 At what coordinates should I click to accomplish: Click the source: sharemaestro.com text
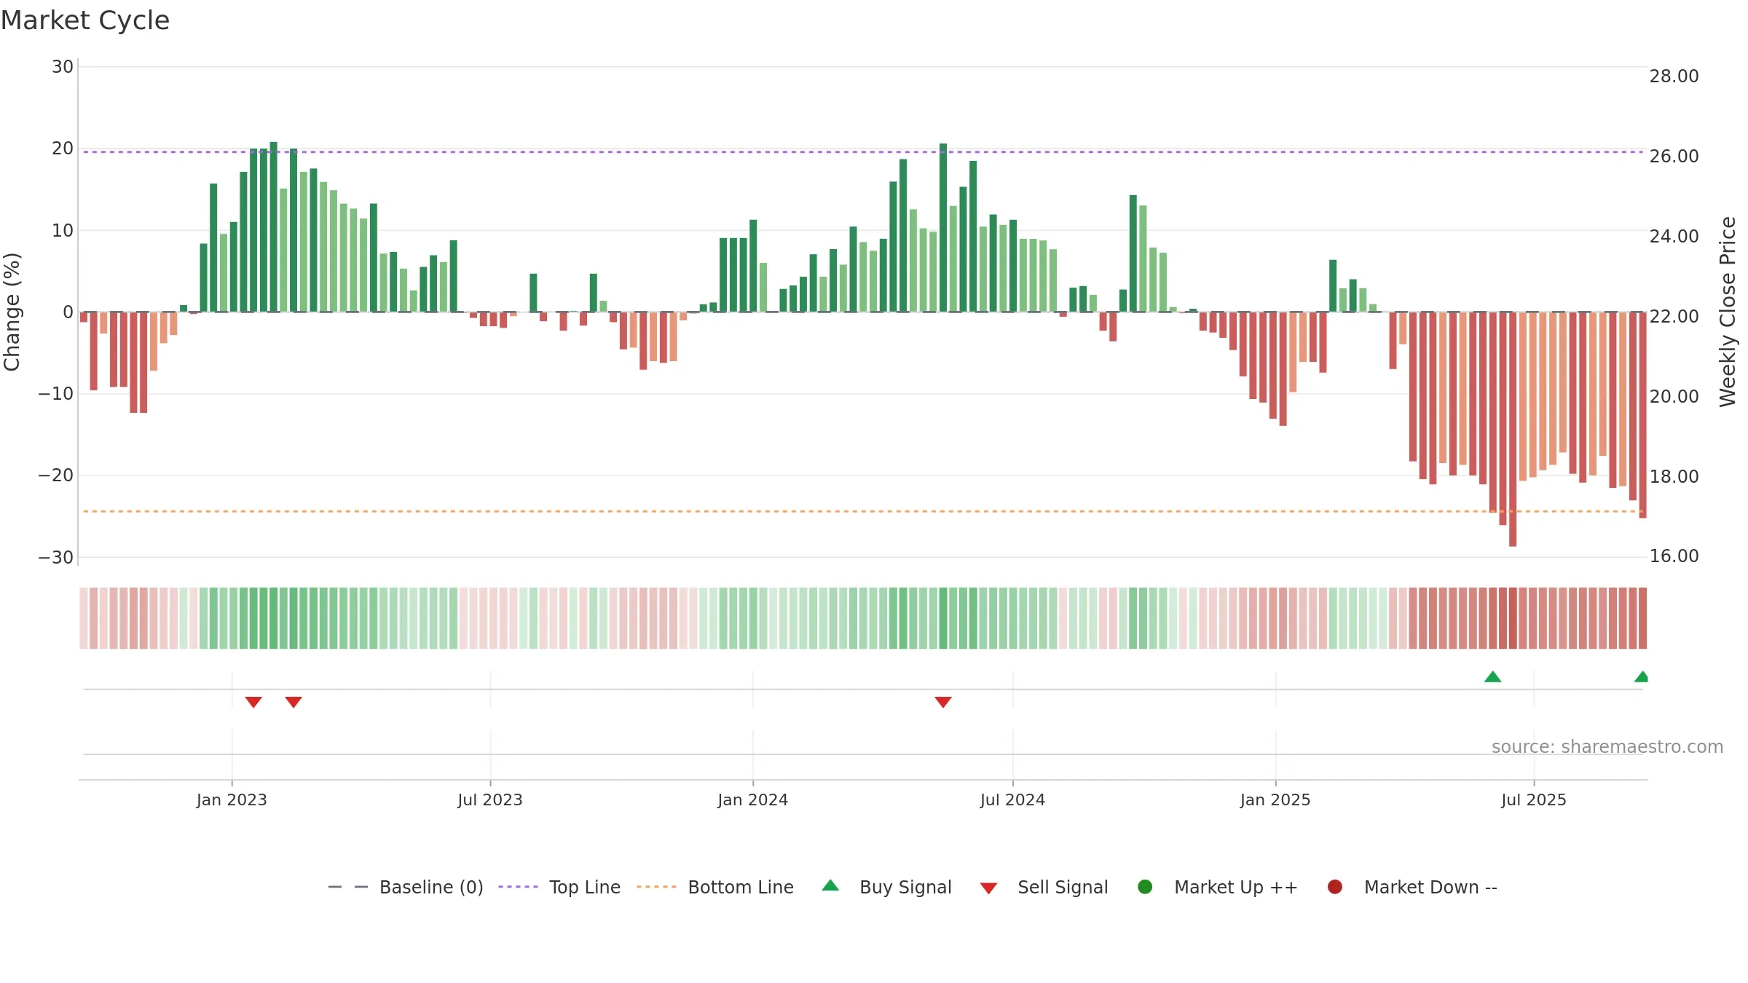pyautogui.click(x=1607, y=746)
